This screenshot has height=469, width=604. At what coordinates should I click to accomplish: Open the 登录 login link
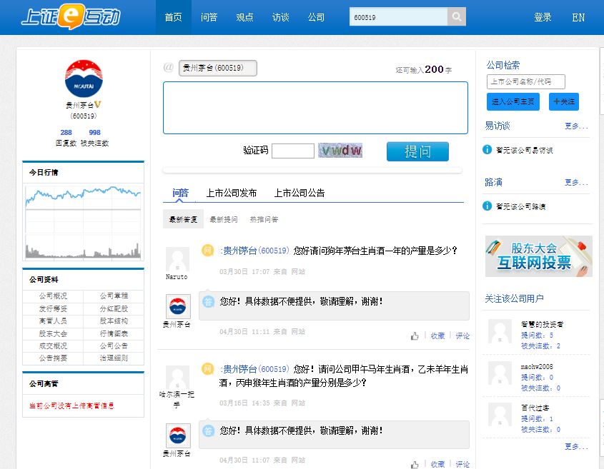(543, 17)
